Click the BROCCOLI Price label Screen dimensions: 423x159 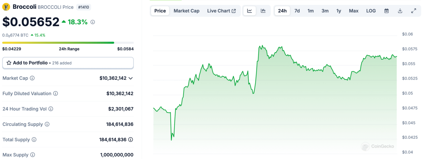click(55, 7)
